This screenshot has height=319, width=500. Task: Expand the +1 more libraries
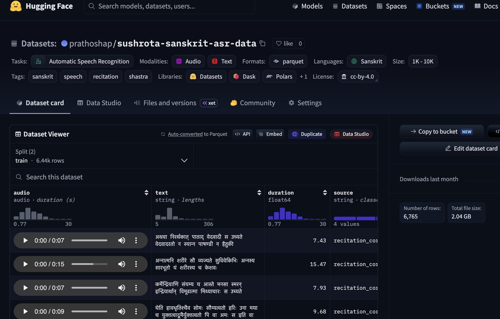[303, 77]
